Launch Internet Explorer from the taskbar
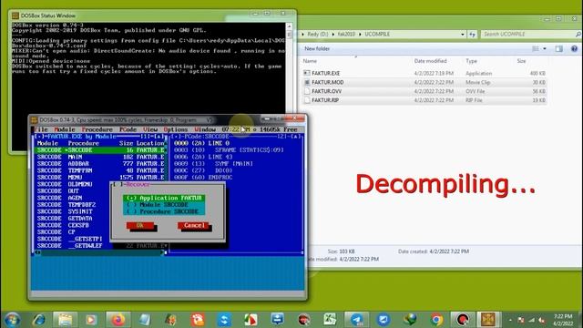The image size is (583, 328). [38, 320]
